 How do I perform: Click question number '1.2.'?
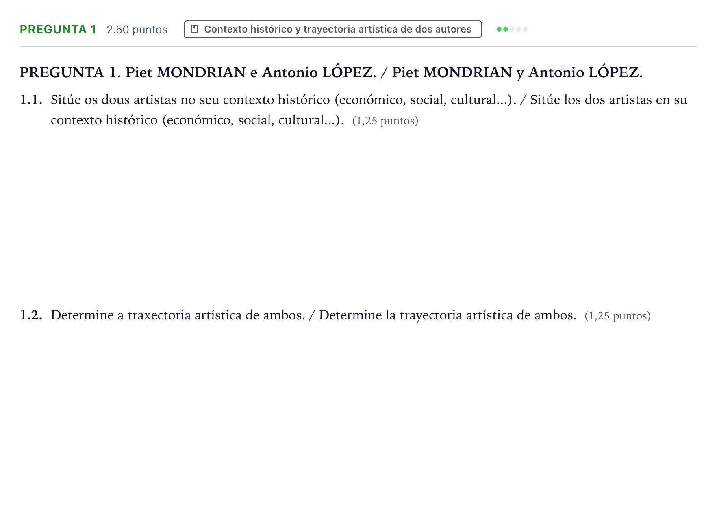31,315
